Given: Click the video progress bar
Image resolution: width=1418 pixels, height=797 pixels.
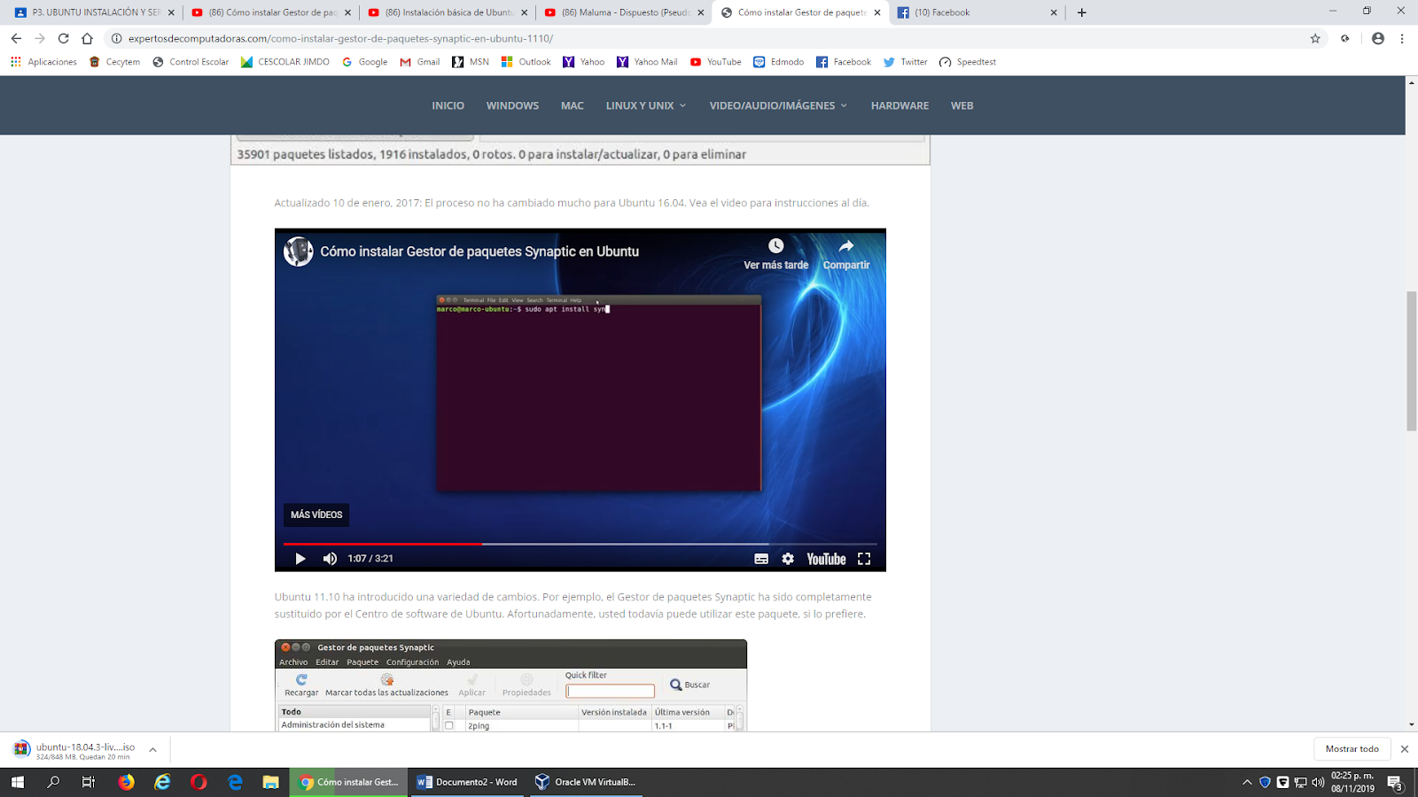Looking at the screenshot, I should pos(580,544).
